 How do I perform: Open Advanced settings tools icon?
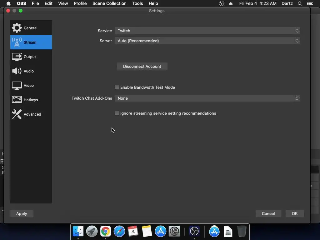(17, 114)
